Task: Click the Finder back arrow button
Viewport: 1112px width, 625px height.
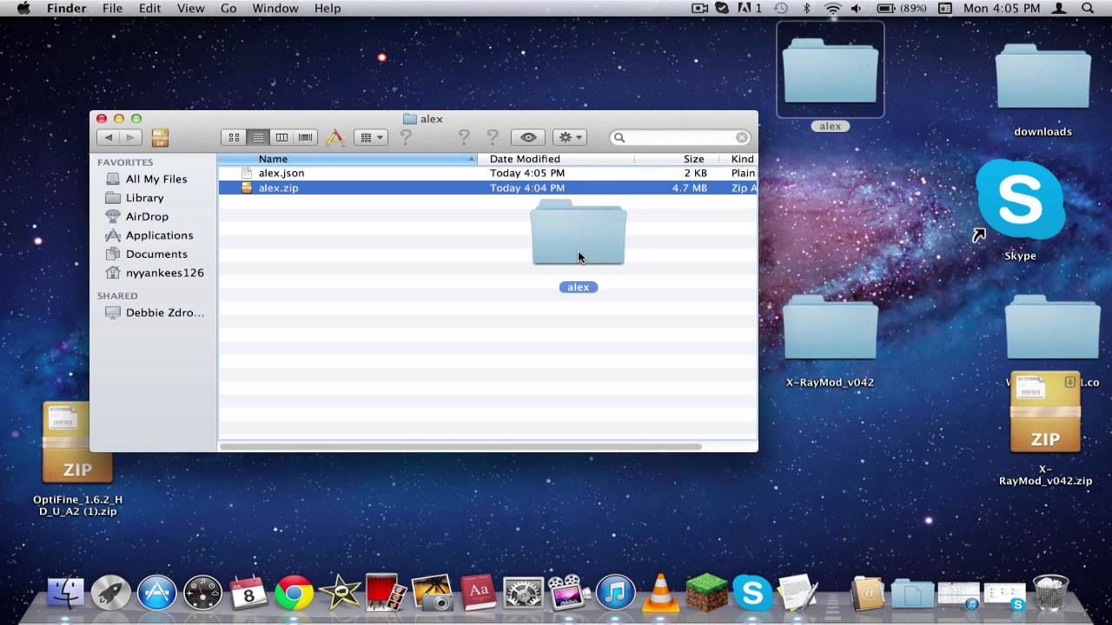Action: pos(109,137)
